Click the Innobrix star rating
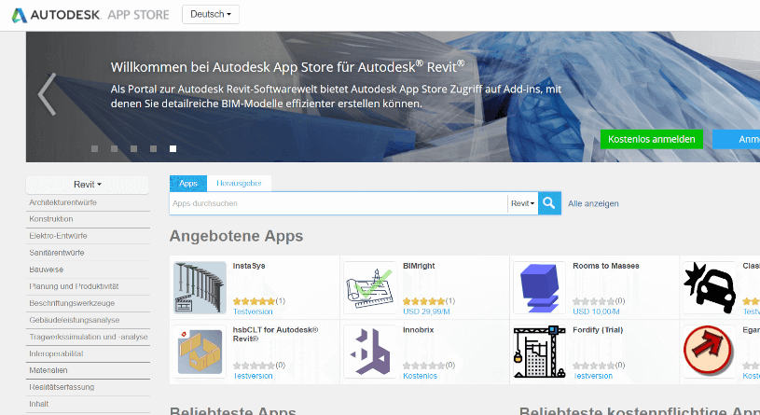The width and height of the screenshot is (760, 415). [424, 366]
